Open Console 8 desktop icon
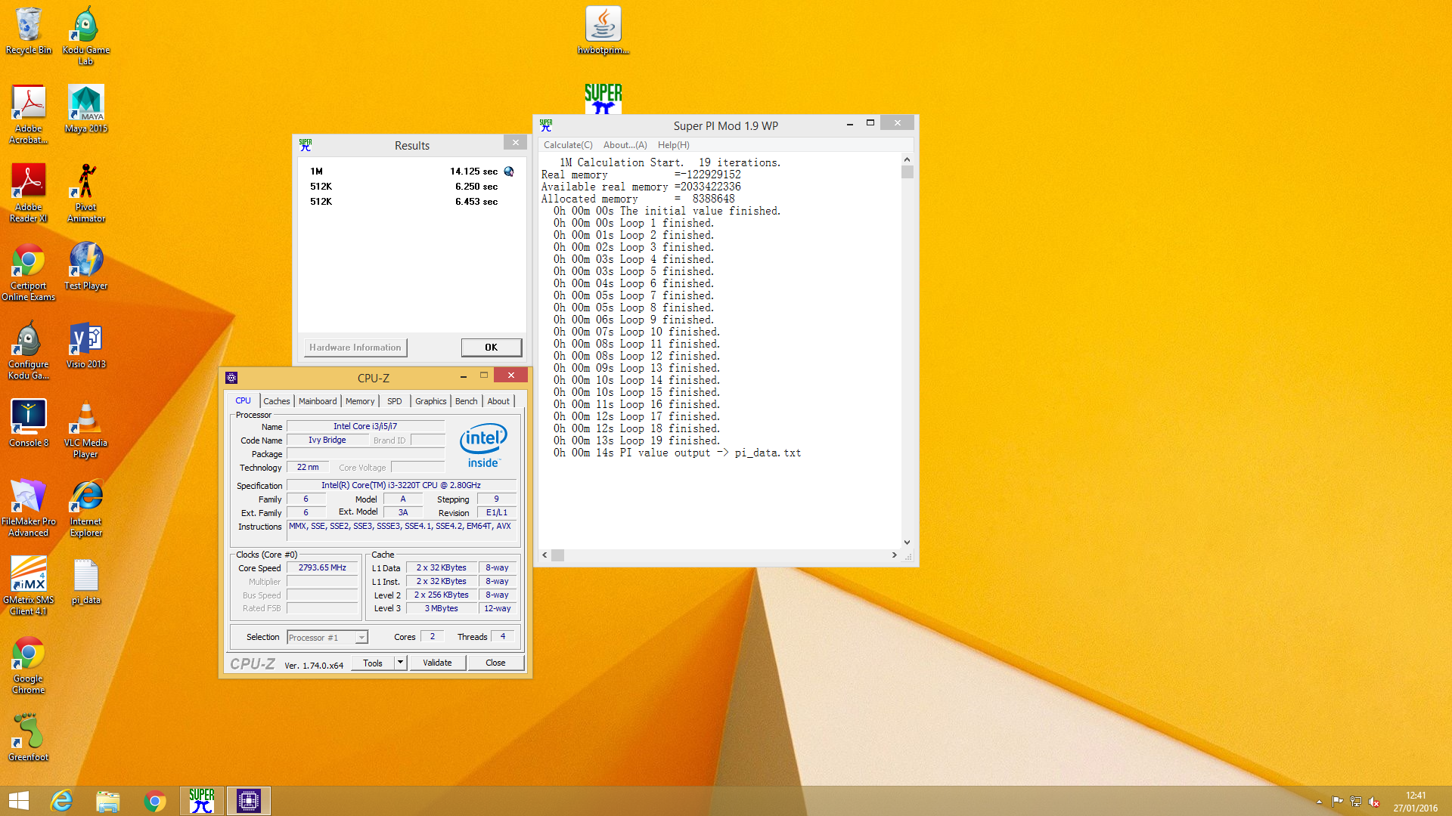Image resolution: width=1452 pixels, height=816 pixels. click(x=29, y=423)
